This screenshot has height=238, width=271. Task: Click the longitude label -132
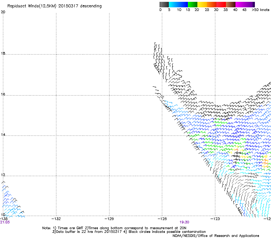[x=56, y=219]
